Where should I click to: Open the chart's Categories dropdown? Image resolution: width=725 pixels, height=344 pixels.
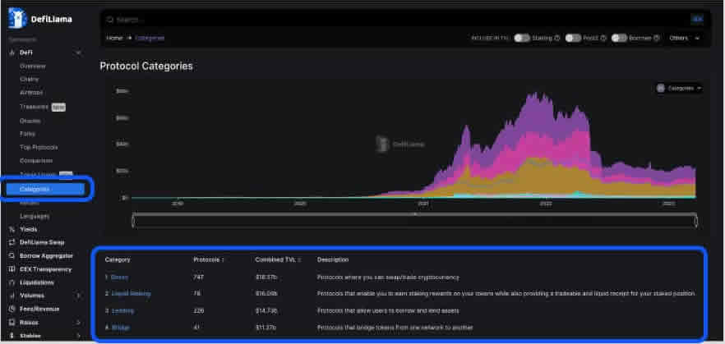tap(679, 88)
